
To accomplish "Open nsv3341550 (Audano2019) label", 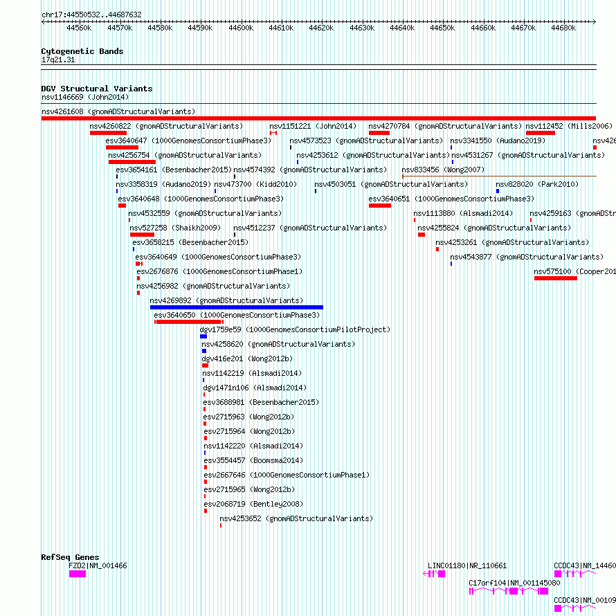I will point(498,141).
